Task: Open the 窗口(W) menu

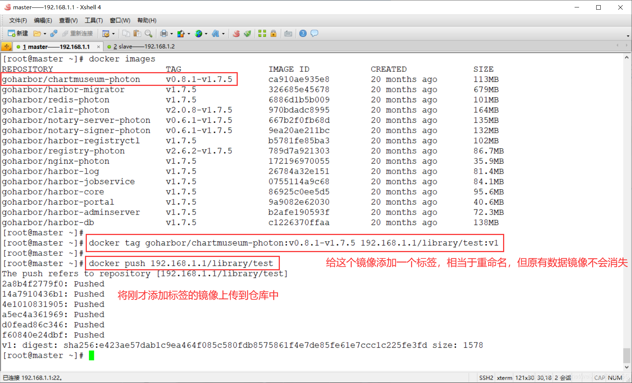Action: tap(120, 20)
